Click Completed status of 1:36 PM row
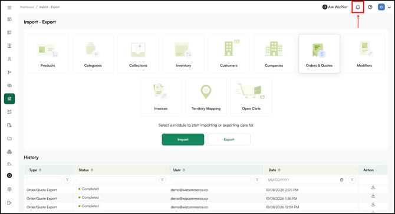 (x=88, y=197)
